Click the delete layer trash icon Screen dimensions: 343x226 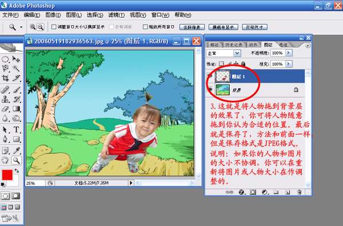299,192
